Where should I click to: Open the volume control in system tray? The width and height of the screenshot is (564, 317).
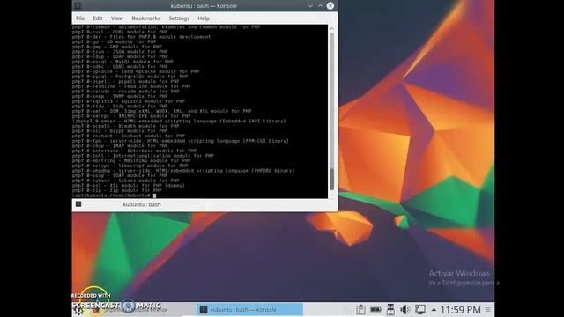pos(405,309)
